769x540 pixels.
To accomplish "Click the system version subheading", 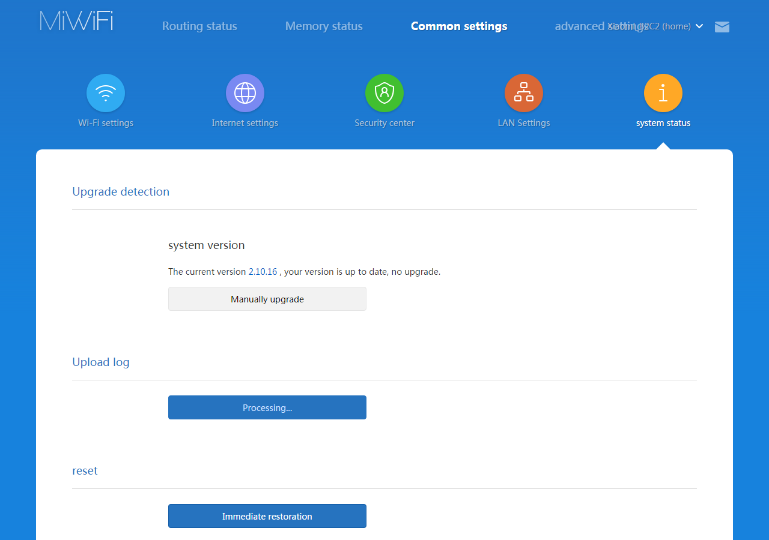I will click(207, 245).
